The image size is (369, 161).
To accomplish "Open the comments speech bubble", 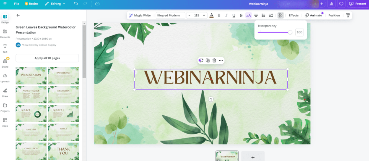I will point(341,4).
